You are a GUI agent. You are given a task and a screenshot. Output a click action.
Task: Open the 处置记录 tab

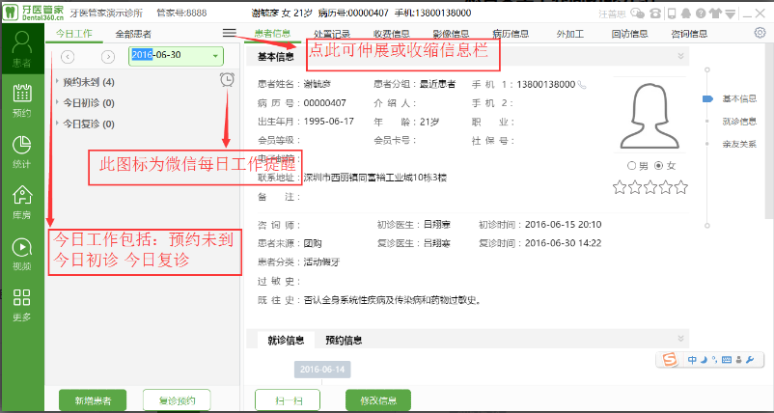click(x=332, y=34)
